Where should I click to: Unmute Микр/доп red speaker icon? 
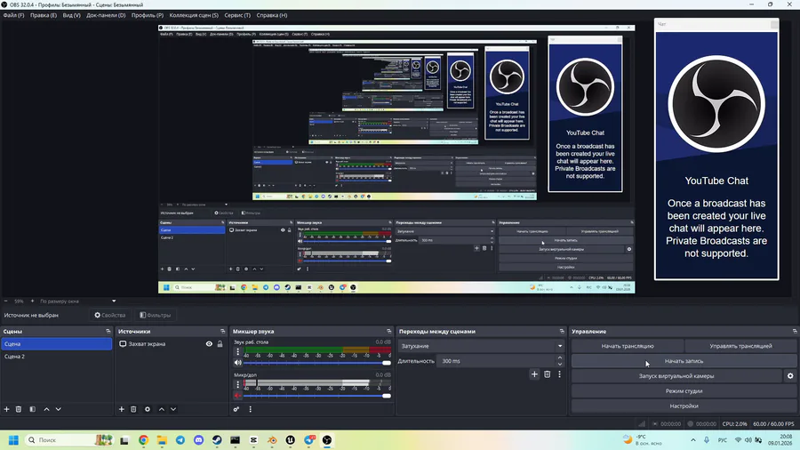237,396
